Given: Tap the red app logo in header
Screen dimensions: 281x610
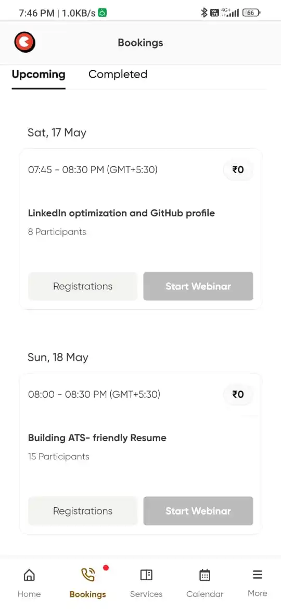Looking at the screenshot, I should pos(25,42).
